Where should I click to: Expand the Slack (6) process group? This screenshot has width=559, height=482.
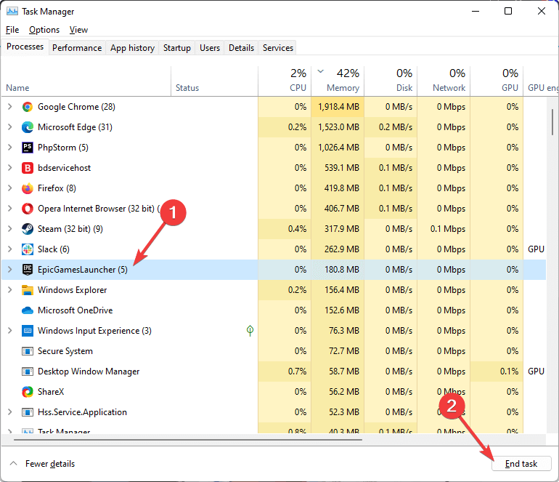coord(10,249)
